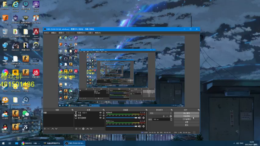Add a new source with plus icon
This screenshot has height=146, width=260.
76,128
